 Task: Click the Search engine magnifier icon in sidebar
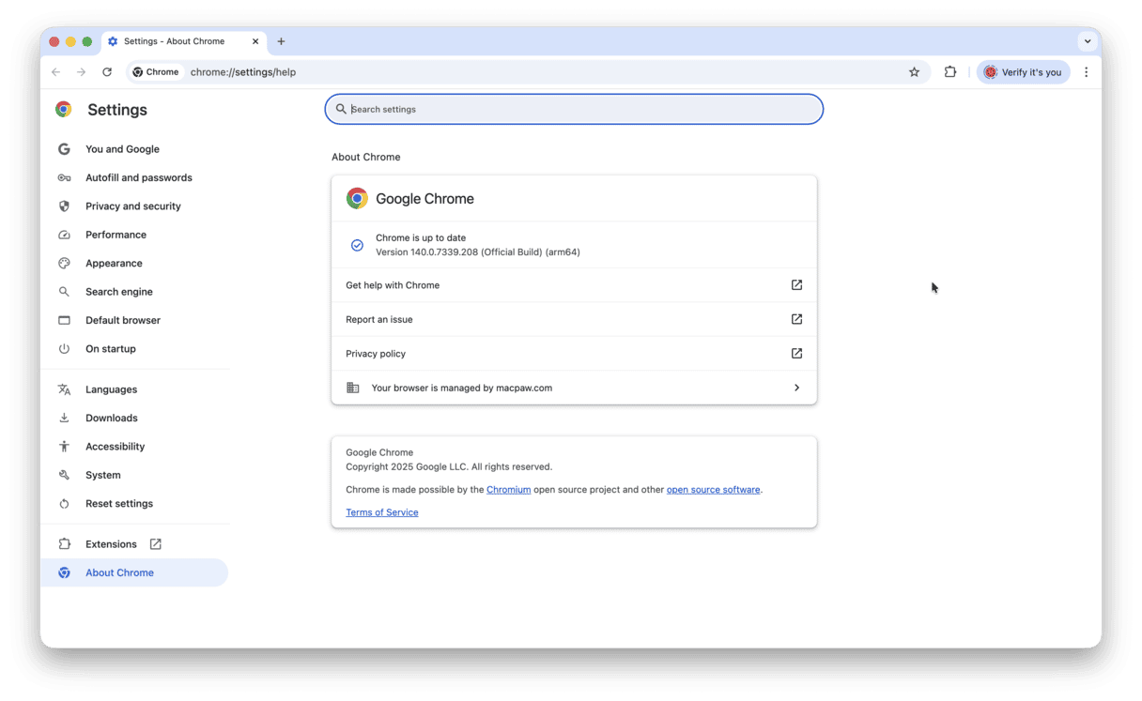64,291
